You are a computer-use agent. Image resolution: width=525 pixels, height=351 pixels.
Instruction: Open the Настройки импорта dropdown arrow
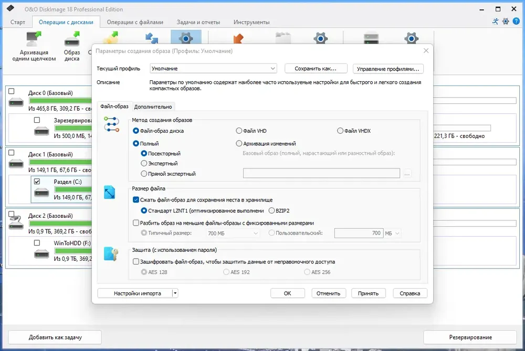[175, 293]
